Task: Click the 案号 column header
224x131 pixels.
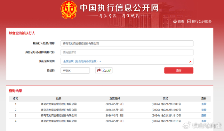Action: 165,98
